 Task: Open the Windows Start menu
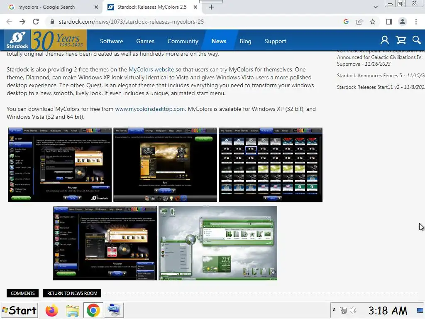pos(19,310)
